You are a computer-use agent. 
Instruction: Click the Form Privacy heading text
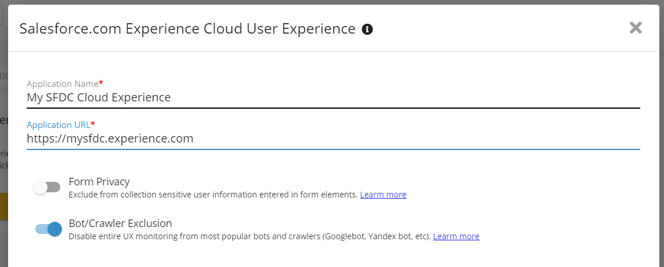pos(99,181)
